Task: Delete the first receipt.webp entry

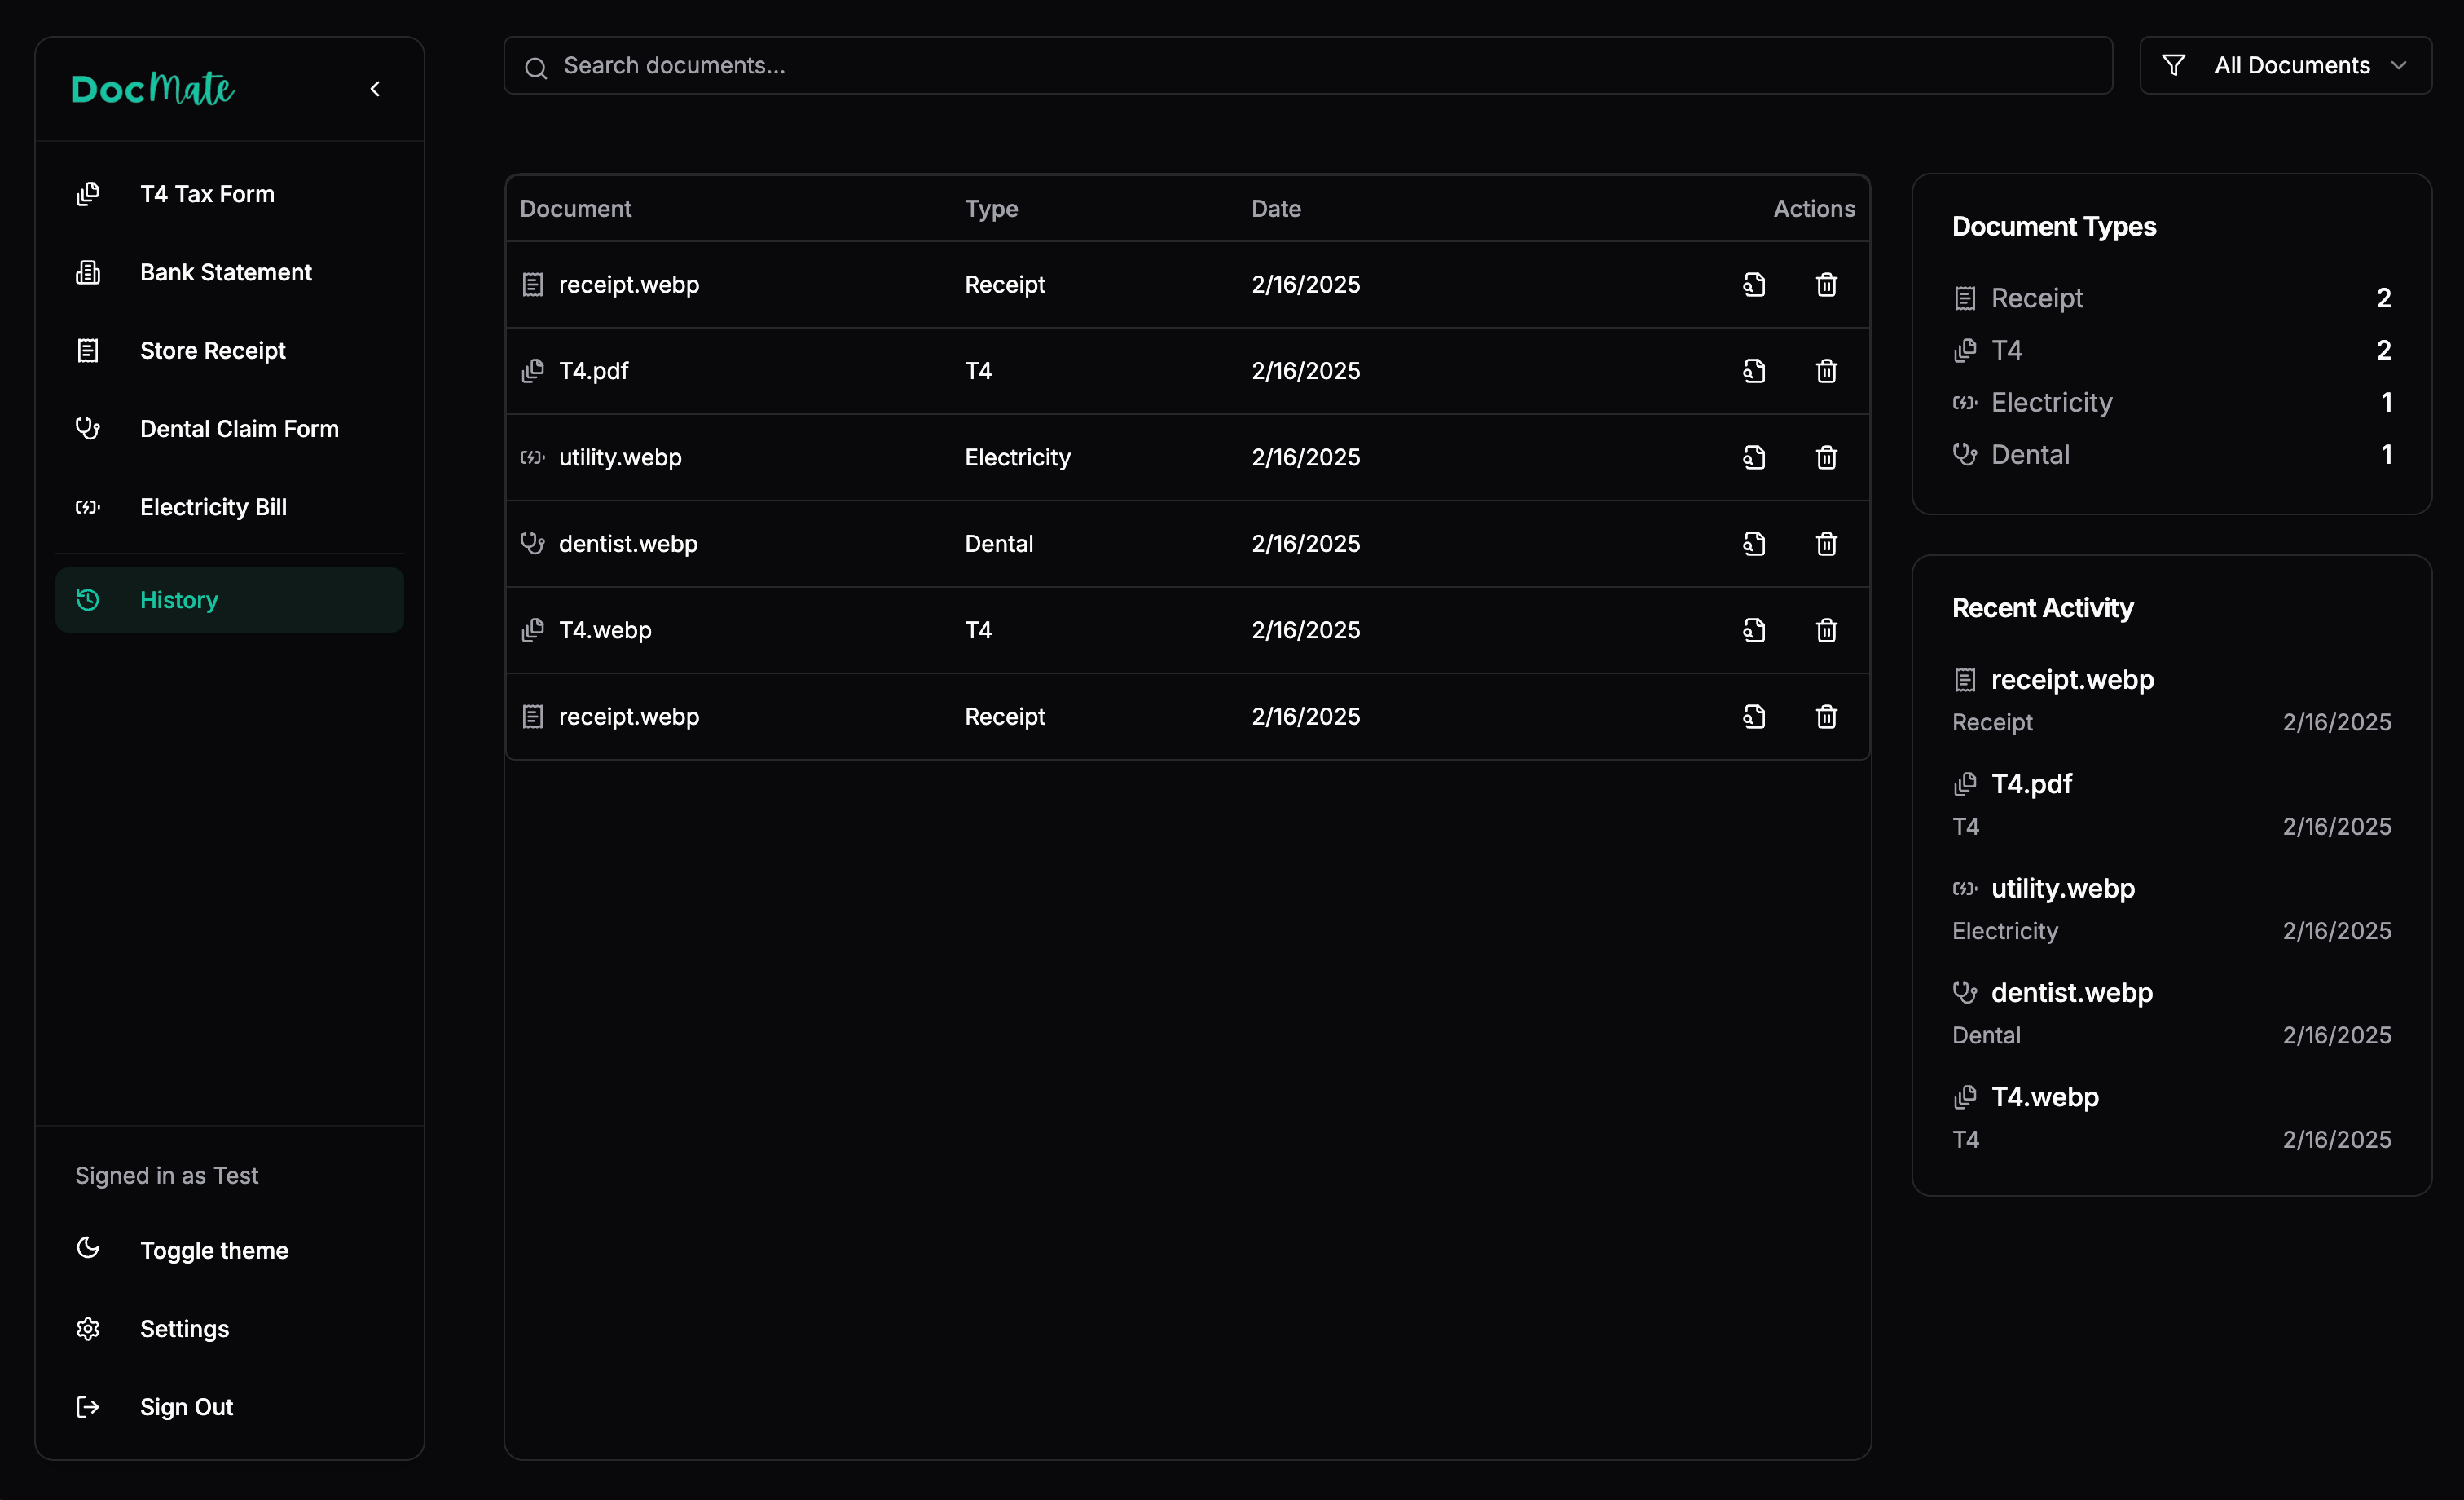Action: (x=1826, y=285)
